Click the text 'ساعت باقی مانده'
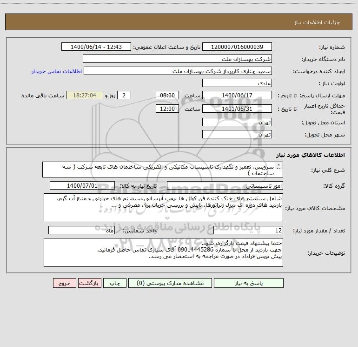This screenshot has width=358, height=347. [x=43, y=95]
